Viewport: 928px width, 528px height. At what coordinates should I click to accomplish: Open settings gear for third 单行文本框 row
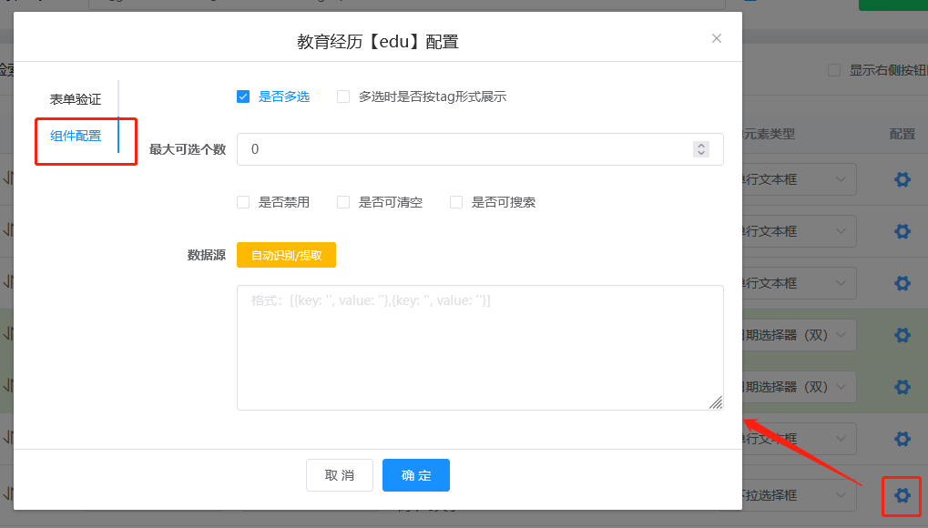click(x=901, y=282)
